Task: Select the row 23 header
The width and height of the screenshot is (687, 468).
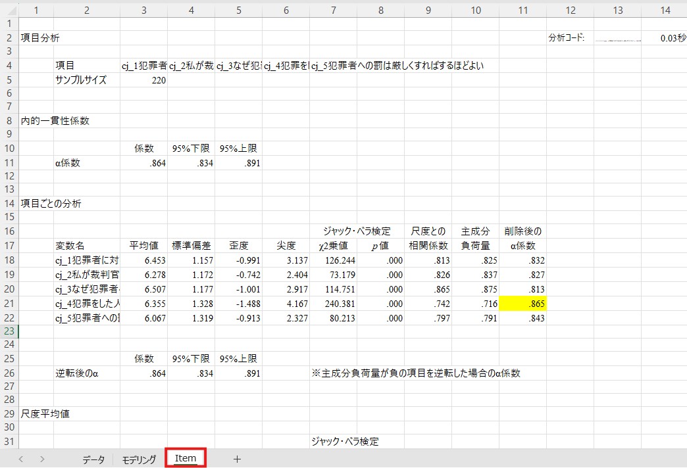Action: [9, 332]
